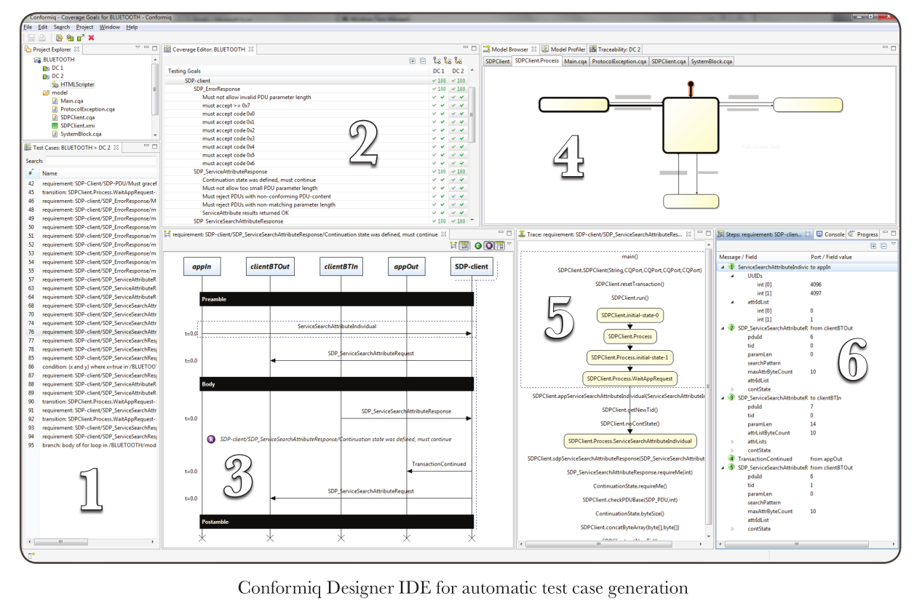Switch to Console tab
Image resolution: width=914 pixels, height=612 pixels.
[x=830, y=234]
